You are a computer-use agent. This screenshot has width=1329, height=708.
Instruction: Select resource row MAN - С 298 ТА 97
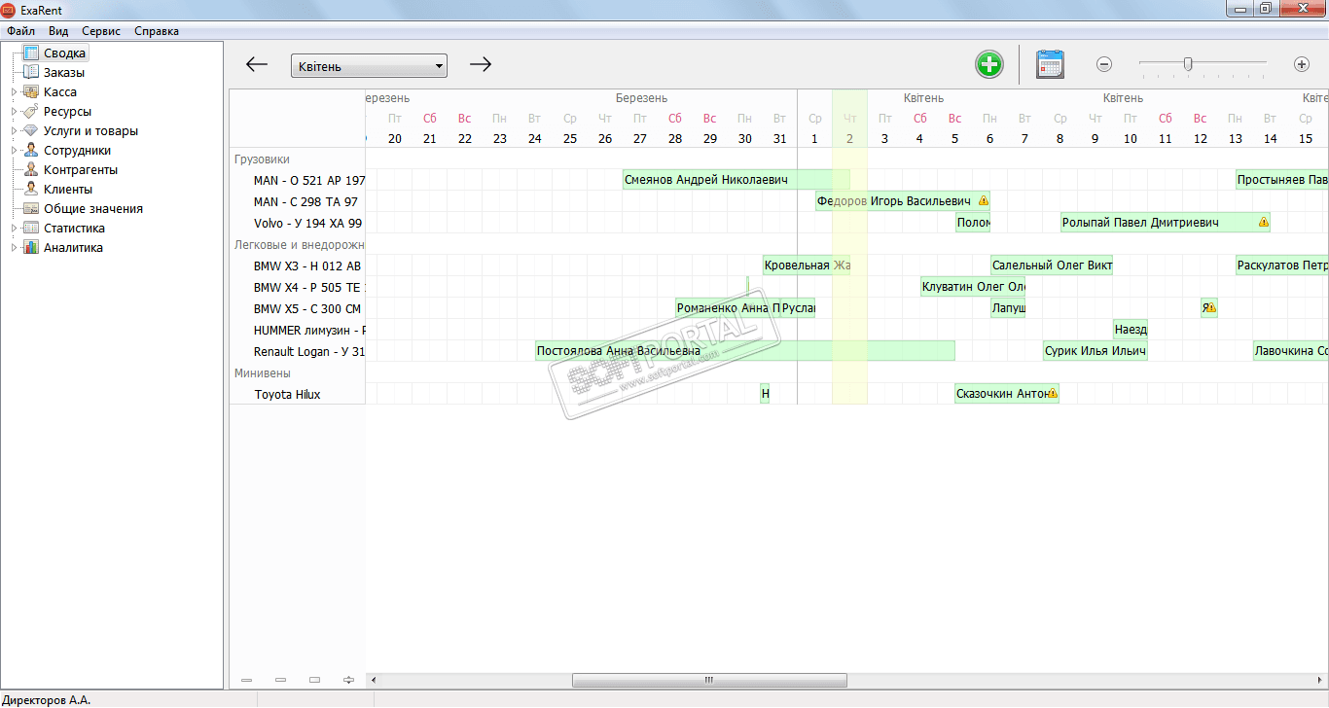coord(298,201)
